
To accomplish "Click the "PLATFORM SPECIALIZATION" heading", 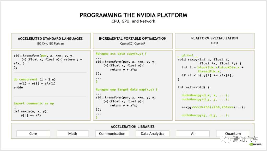I will pyautogui.click(x=215, y=38).
